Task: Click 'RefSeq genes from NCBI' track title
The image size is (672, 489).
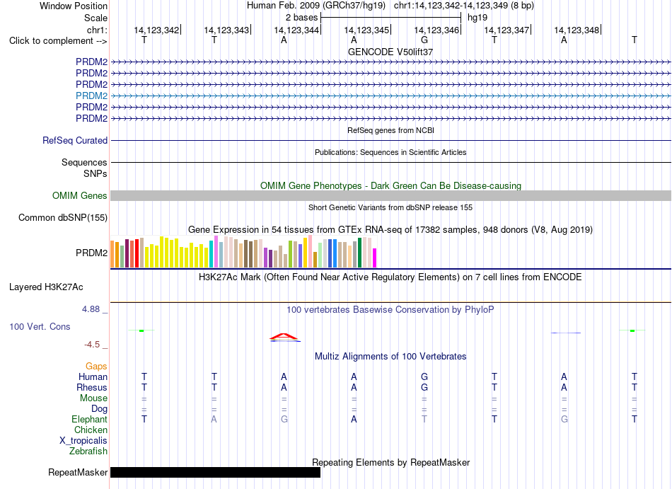Action: coord(390,130)
